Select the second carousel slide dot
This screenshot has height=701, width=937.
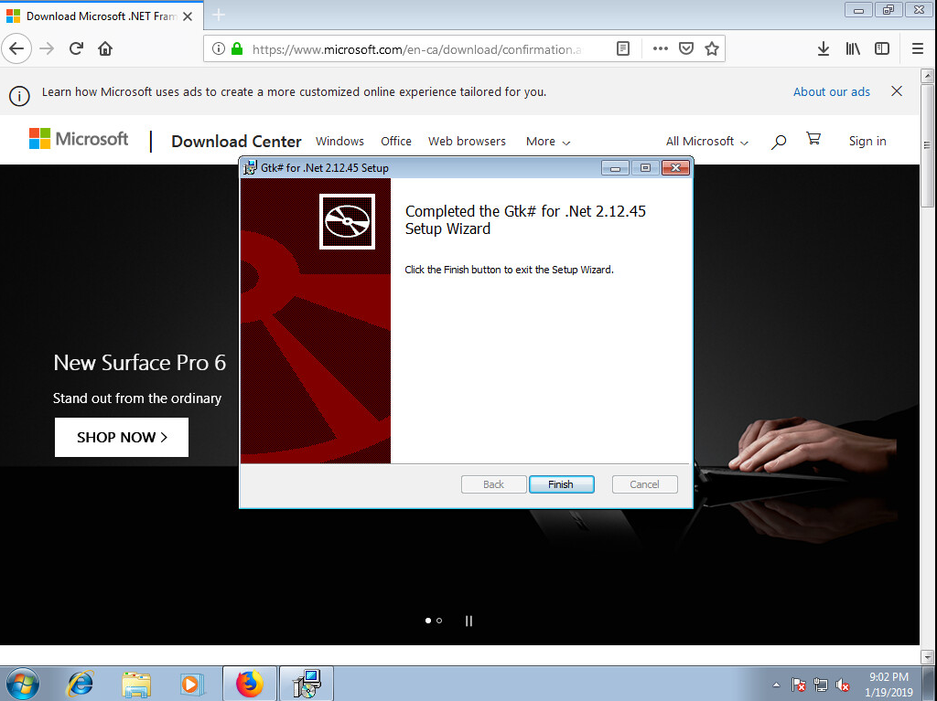[439, 621]
